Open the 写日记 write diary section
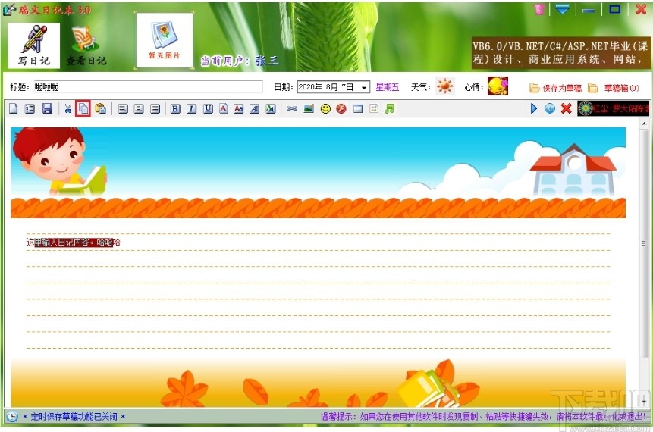Screen dimensions: 653x432 coord(33,45)
